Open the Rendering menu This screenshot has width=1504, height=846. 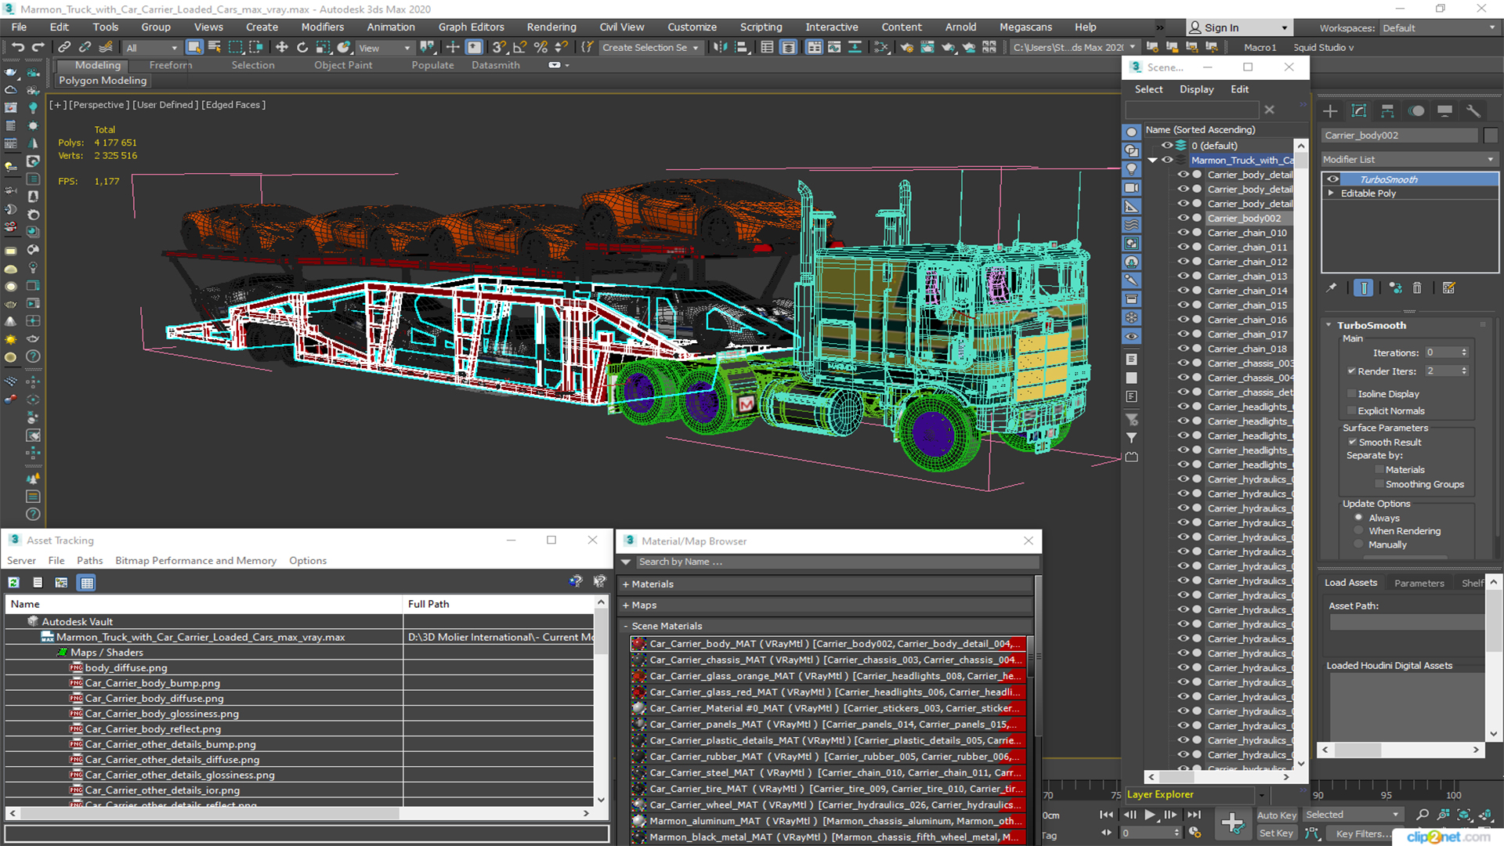[x=551, y=27]
